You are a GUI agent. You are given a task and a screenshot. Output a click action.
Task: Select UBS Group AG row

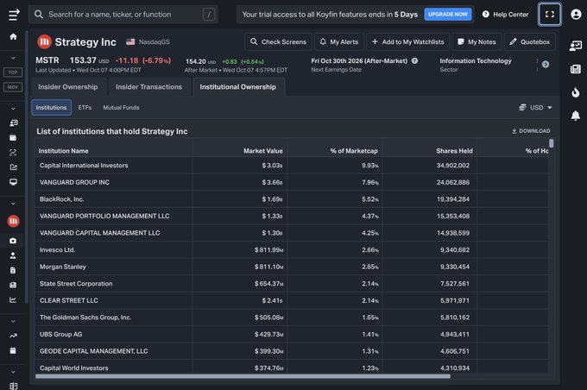(x=292, y=334)
